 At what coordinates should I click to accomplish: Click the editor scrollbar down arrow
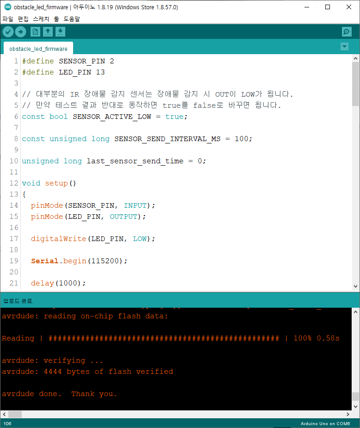[x=355, y=286]
